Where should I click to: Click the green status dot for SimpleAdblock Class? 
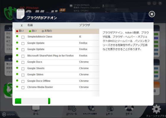pyautogui.click(x=17, y=36)
